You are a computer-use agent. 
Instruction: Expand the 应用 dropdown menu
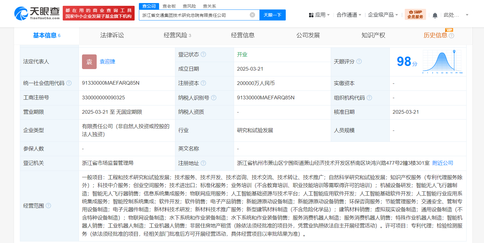[x=319, y=15]
